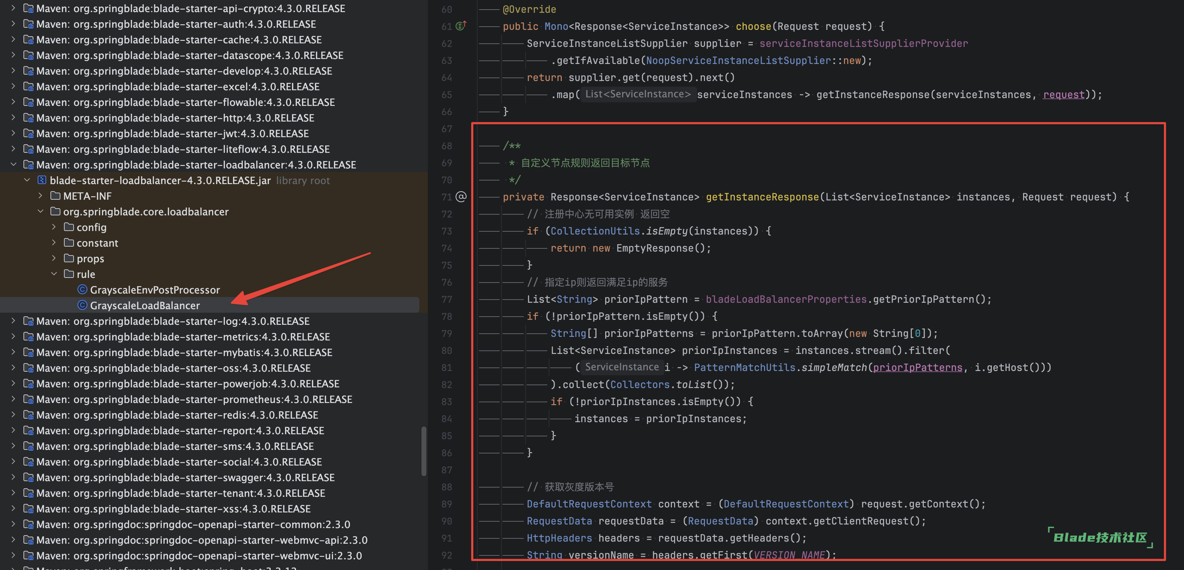1184x570 pixels.
Task: Collapse the rule folder
Action: tap(54, 274)
